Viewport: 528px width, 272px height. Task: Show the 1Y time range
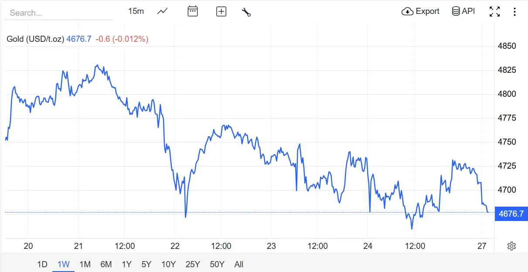click(126, 264)
